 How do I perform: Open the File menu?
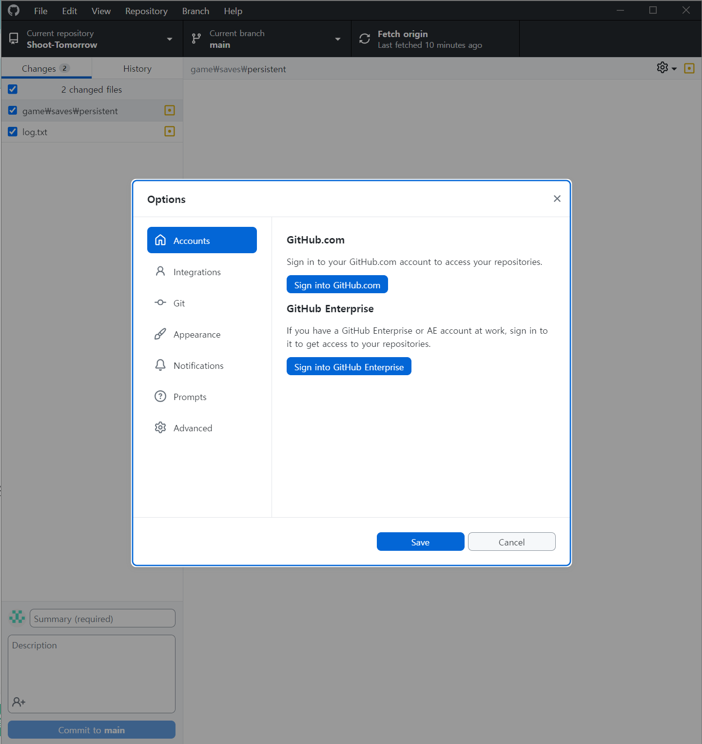click(41, 11)
